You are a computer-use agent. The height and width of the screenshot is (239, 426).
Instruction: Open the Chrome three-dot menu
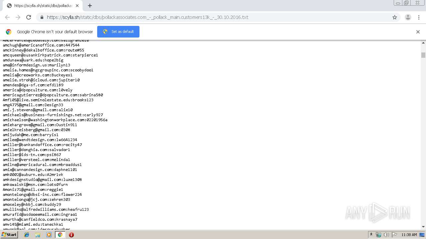(419, 17)
